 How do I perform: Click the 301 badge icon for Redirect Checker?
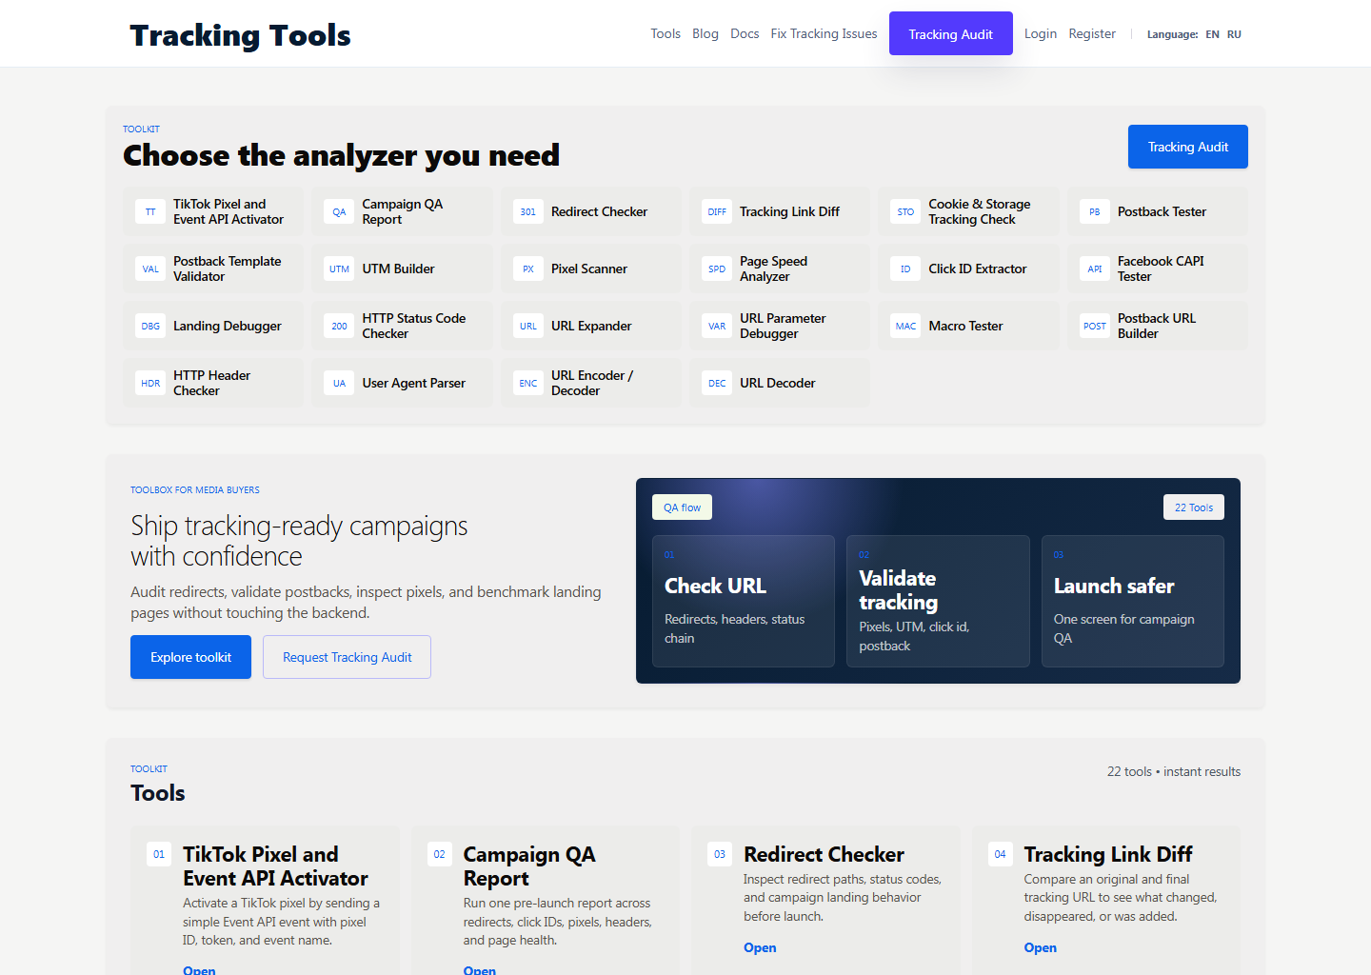point(528,211)
